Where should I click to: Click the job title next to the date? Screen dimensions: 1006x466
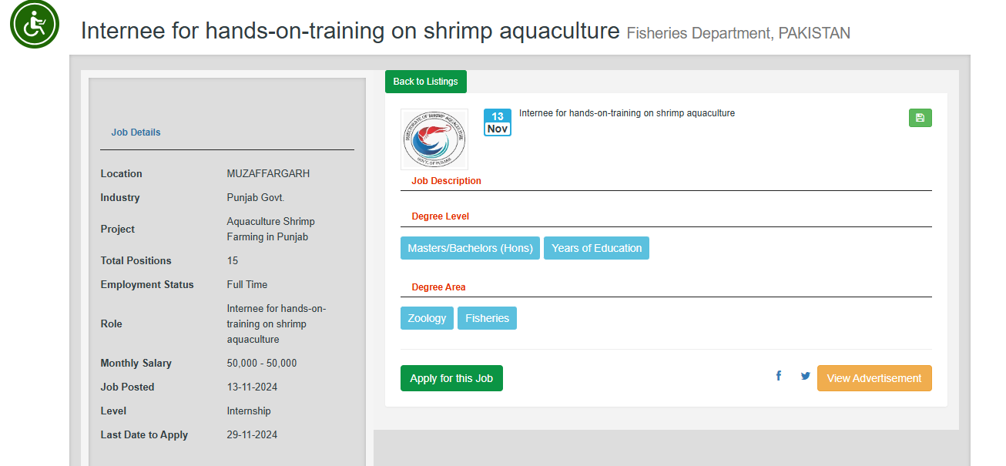pyautogui.click(x=627, y=113)
